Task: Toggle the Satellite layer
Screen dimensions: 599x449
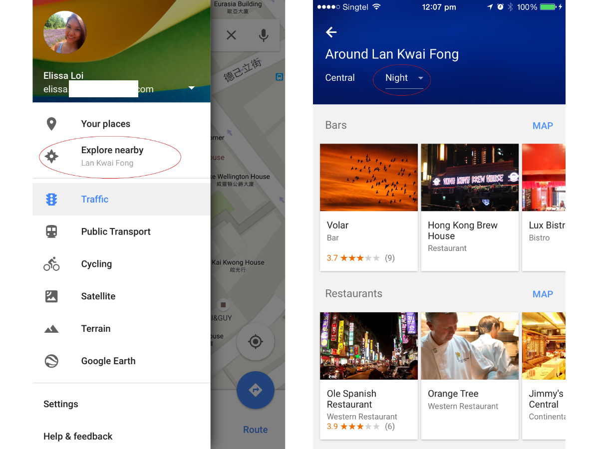Action: 121,296
